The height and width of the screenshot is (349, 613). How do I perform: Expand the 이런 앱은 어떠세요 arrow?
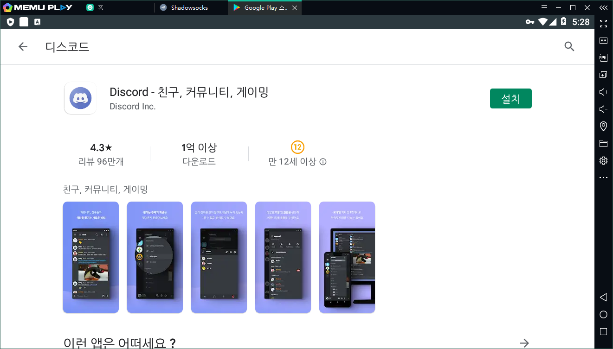524,343
